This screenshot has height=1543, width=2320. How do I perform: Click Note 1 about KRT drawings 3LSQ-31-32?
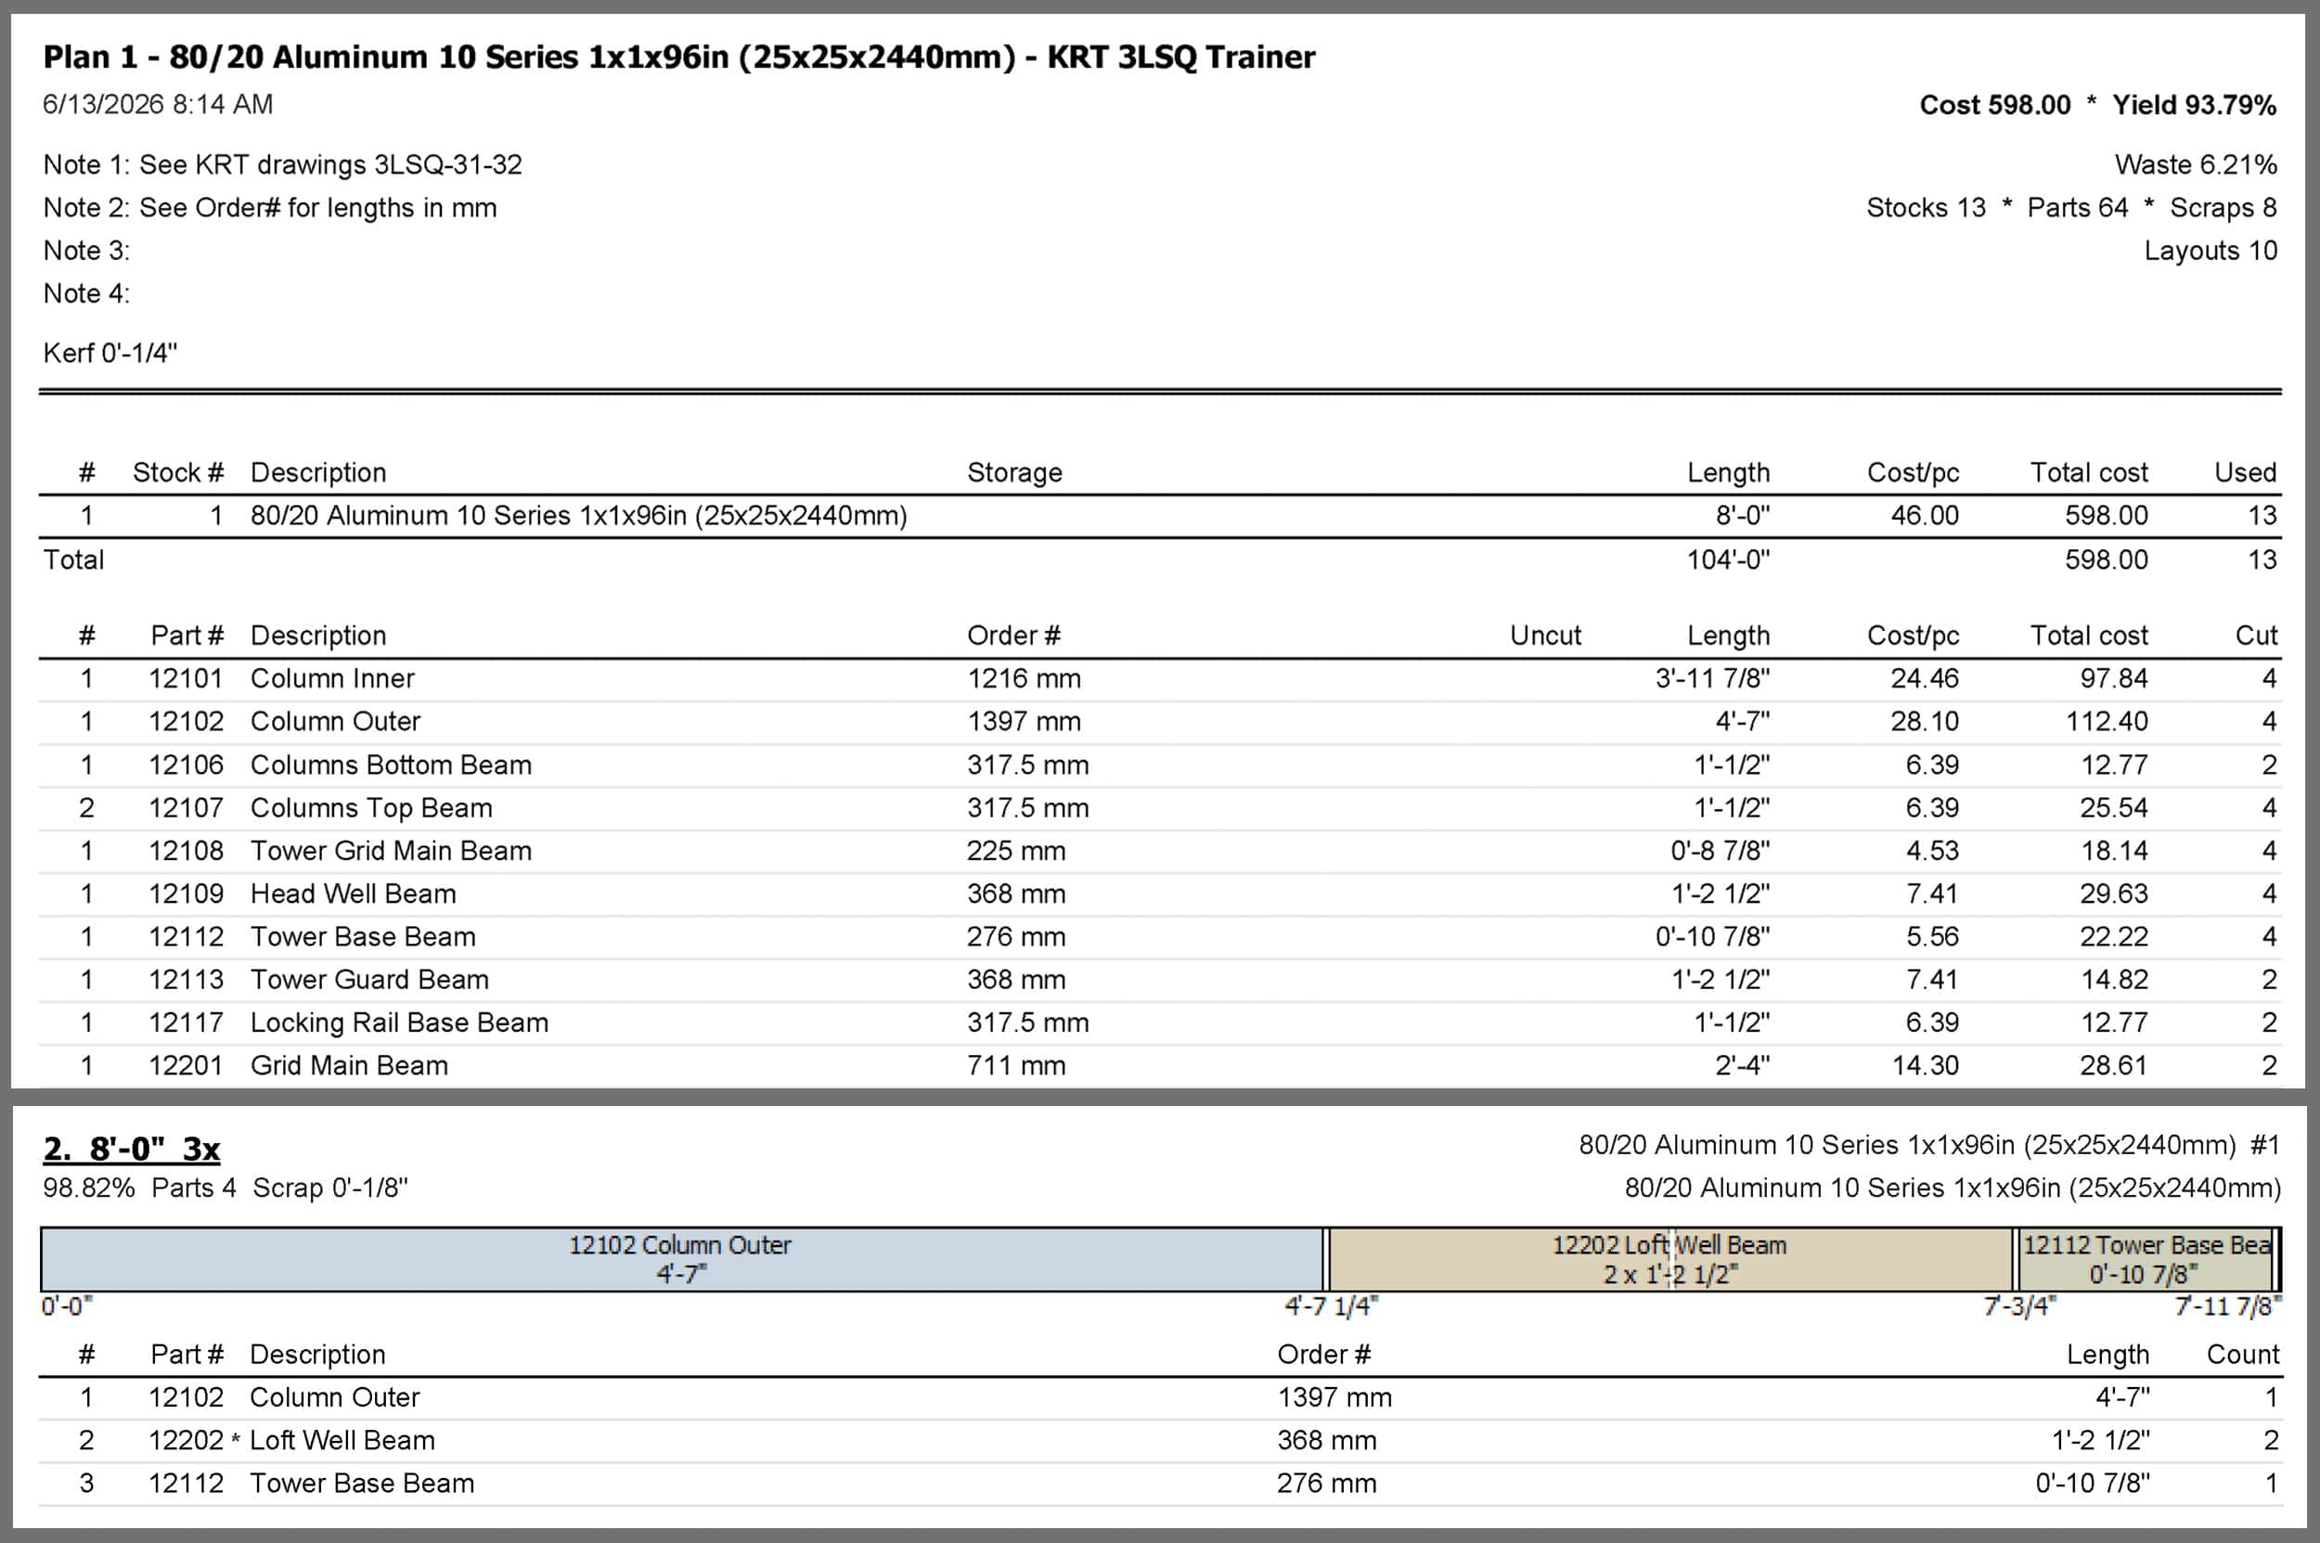282,164
